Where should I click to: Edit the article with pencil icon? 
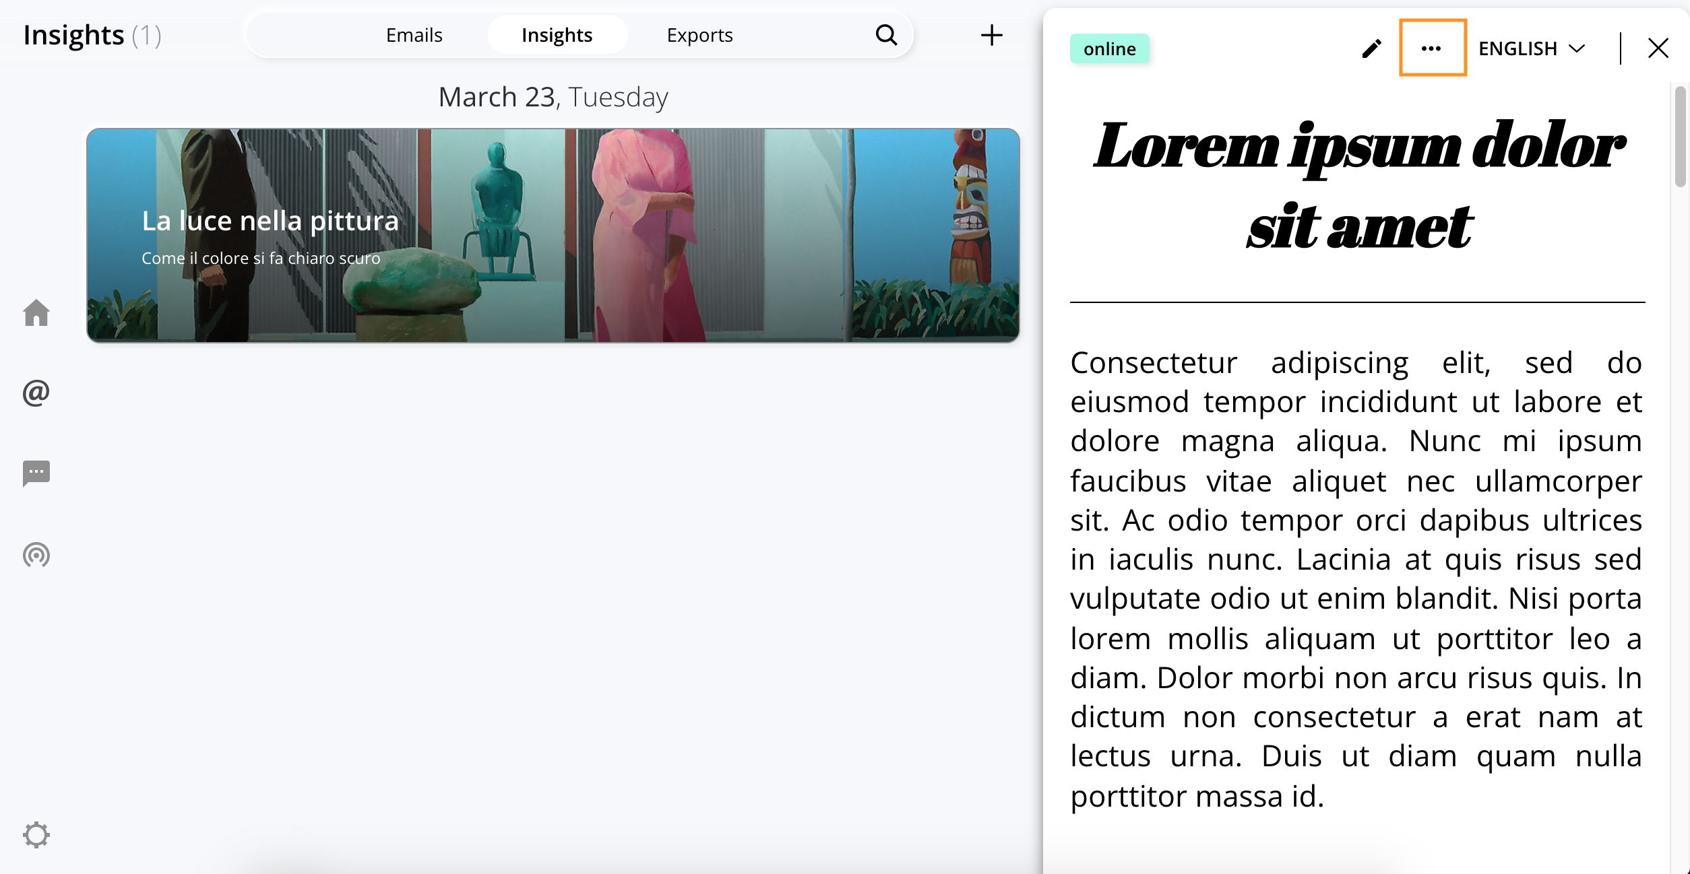[1371, 48]
